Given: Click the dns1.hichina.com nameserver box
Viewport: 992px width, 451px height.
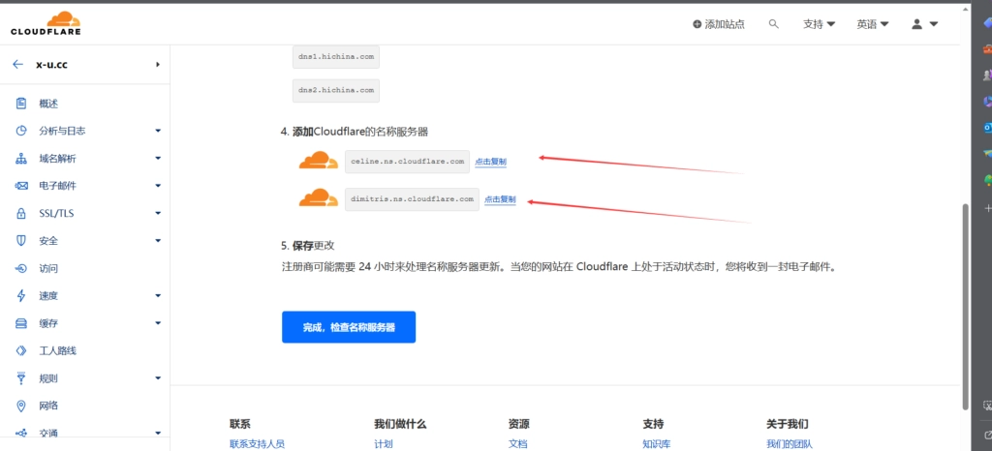Looking at the screenshot, I should click(336, 57).
